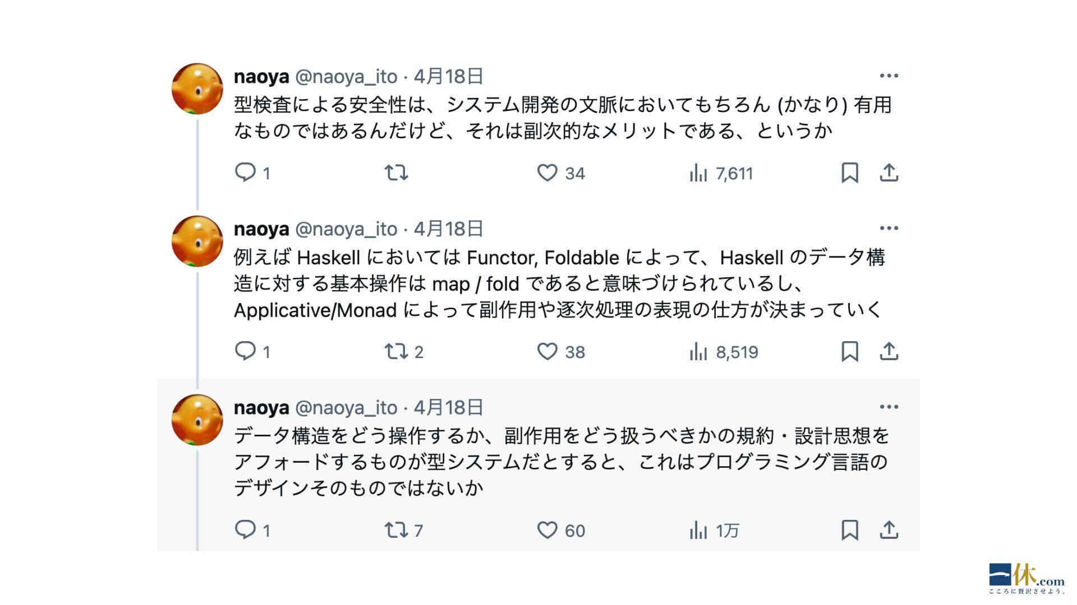
Task: Bookmark the Haskell tweet
Action: point(849,351)
